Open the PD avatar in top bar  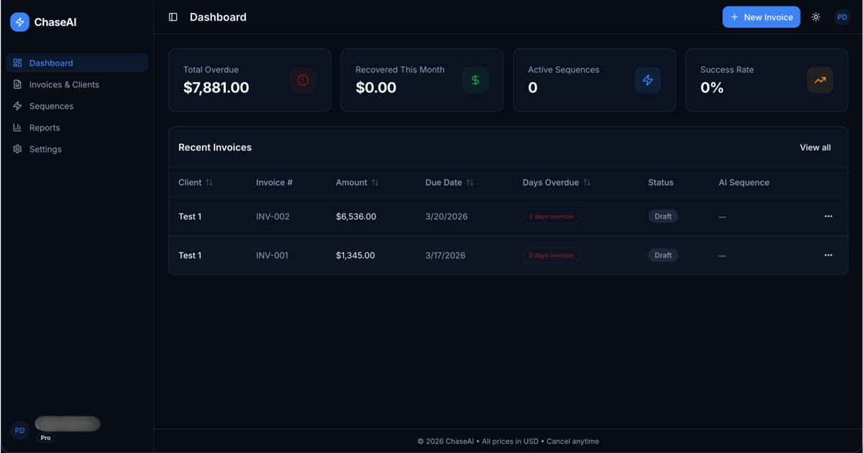[842, 17]
